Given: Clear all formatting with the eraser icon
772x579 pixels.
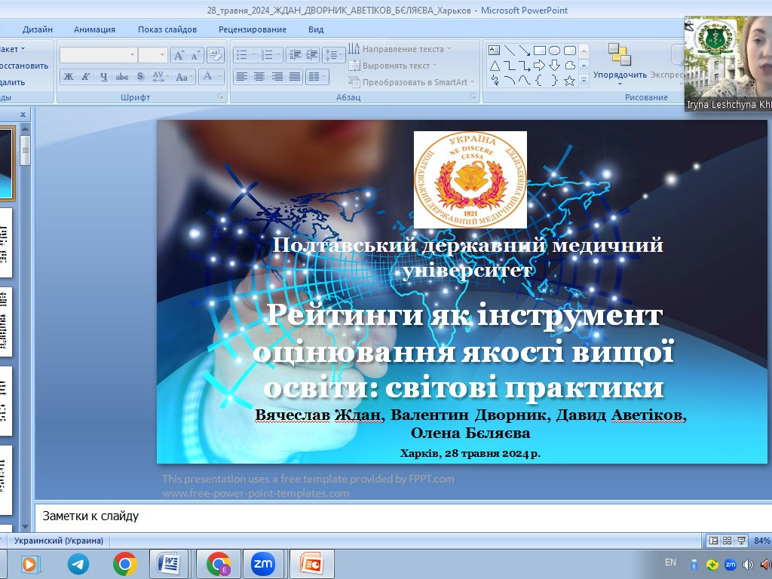Looking at the screenshot, I should coord(215,55).
